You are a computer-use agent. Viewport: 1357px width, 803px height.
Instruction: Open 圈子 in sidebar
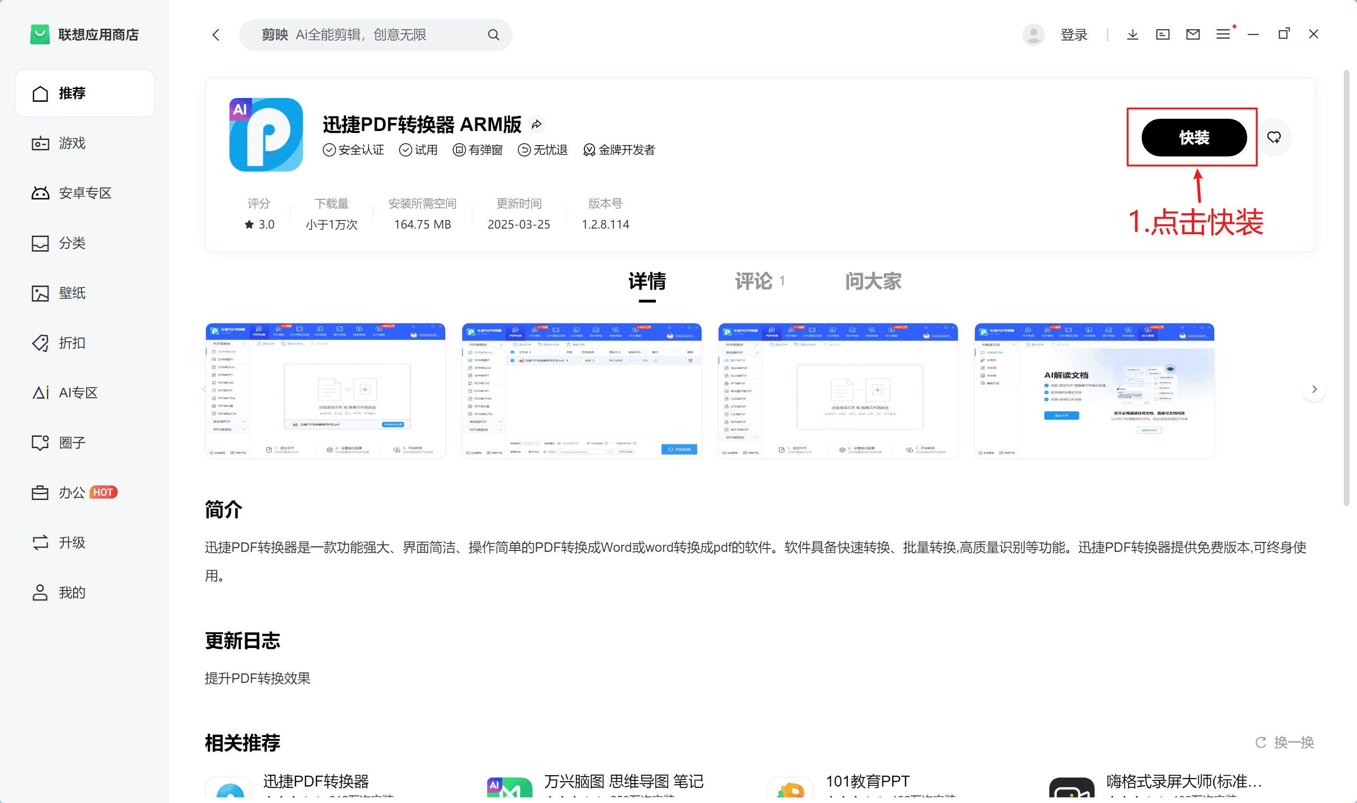click(85, 442)
